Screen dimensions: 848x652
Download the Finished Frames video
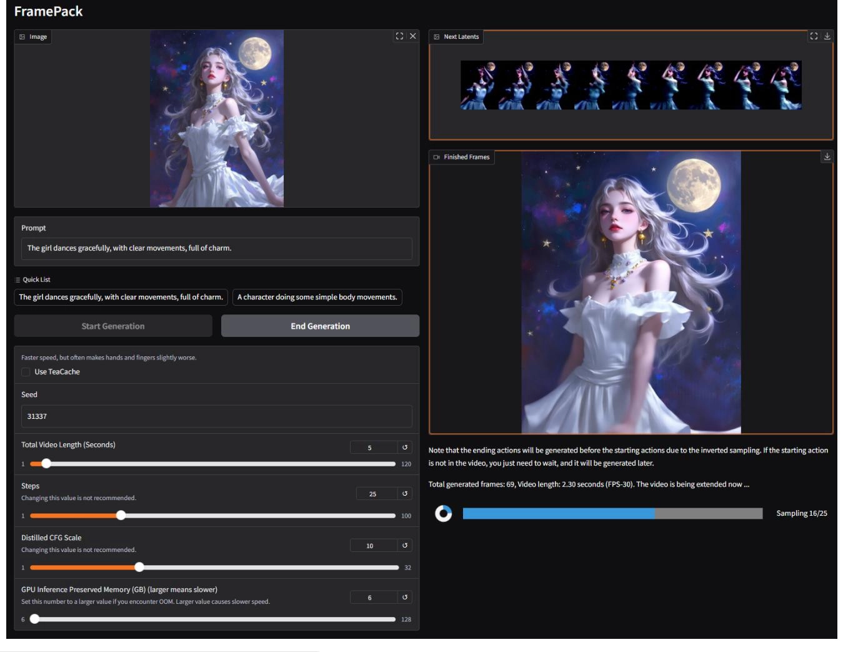coord(827,156)
